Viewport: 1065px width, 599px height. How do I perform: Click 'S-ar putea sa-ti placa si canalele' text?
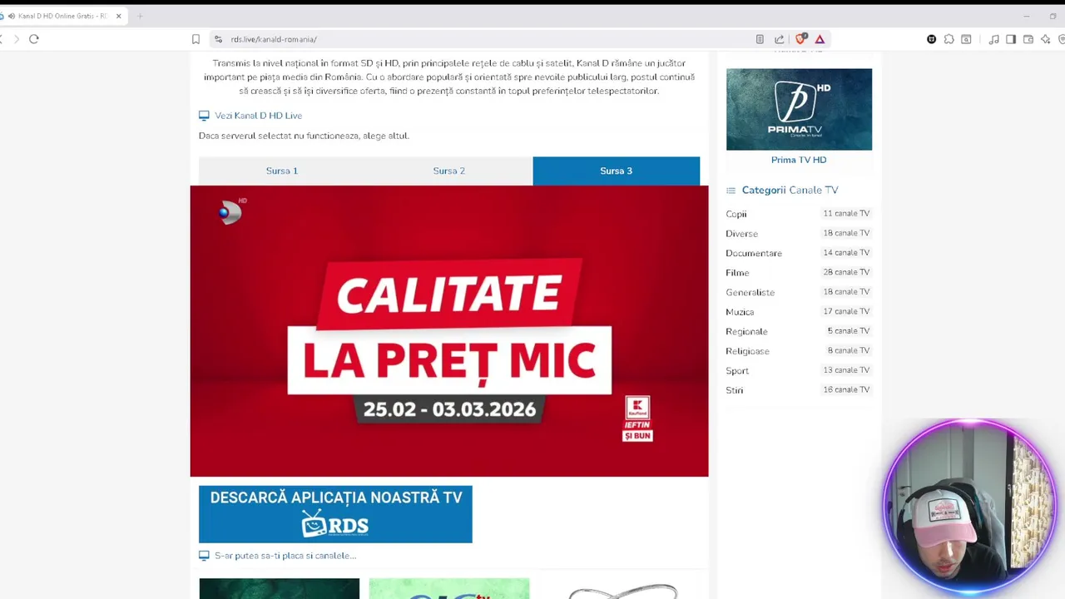point(285,556)
